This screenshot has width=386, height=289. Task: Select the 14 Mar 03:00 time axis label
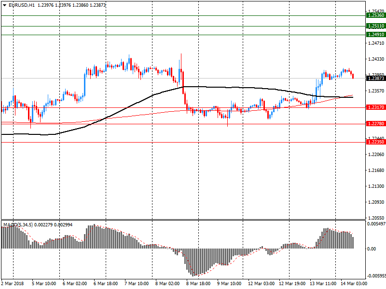tap(354, 284)
